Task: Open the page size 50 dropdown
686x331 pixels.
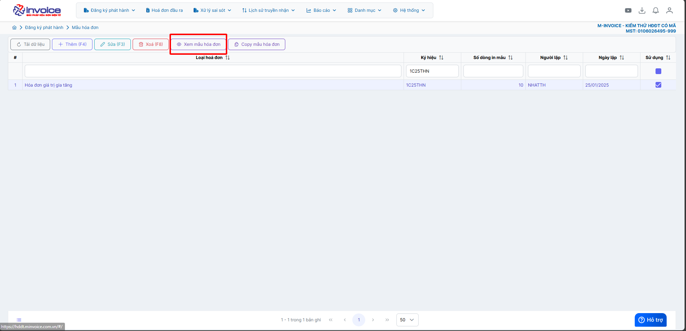Action: tap(407, 320)
